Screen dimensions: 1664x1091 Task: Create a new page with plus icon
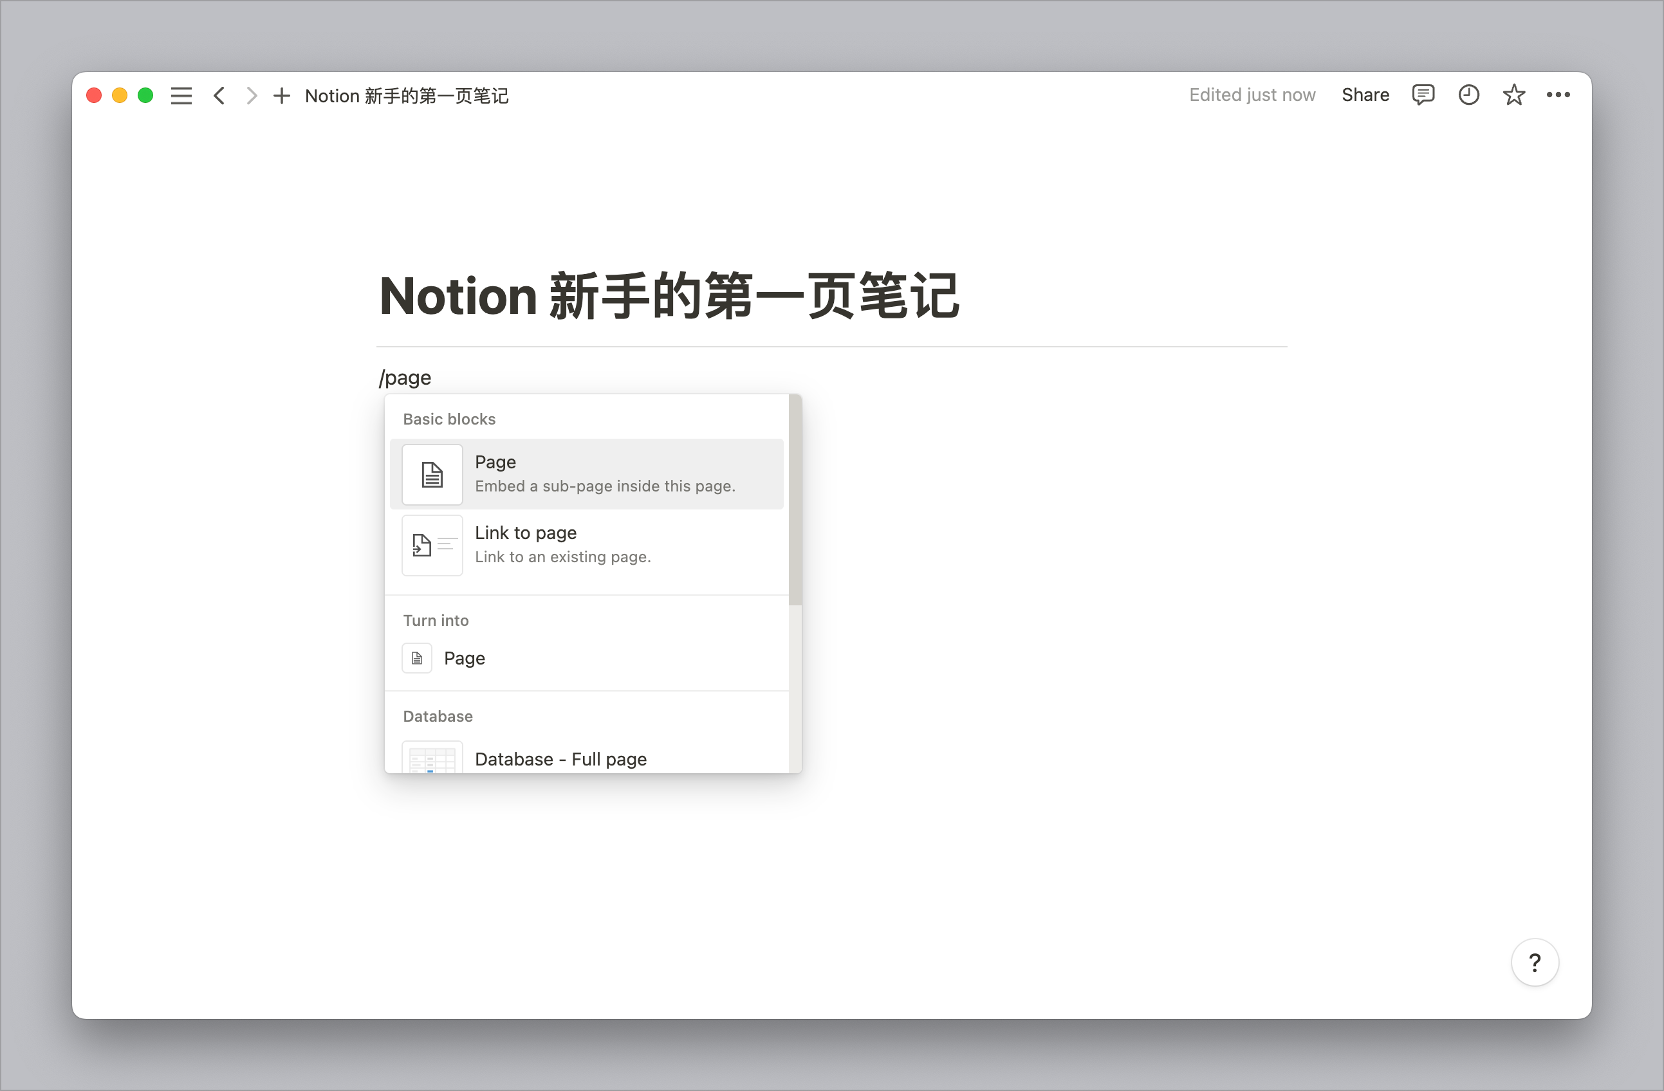282,95
